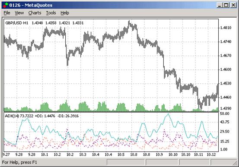The height and width of the screenshot is (167, 239).
Task: Click the ADX(14) 73.7222 indicator label
Action: (19, 116)
